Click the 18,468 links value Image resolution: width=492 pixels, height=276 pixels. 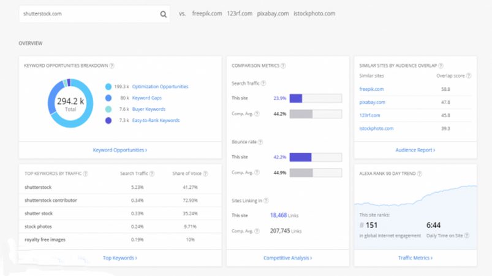pos(278,215)
